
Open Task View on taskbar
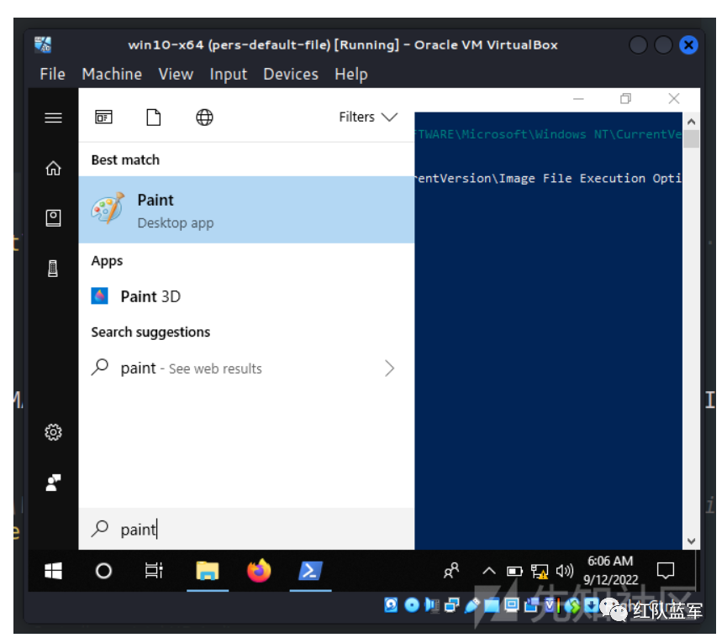[x=154, y=571]
